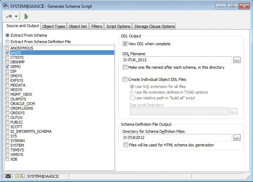Check the MDSYS schema checkbox
This screenshot has height=182, width=253.
[7, 89]
